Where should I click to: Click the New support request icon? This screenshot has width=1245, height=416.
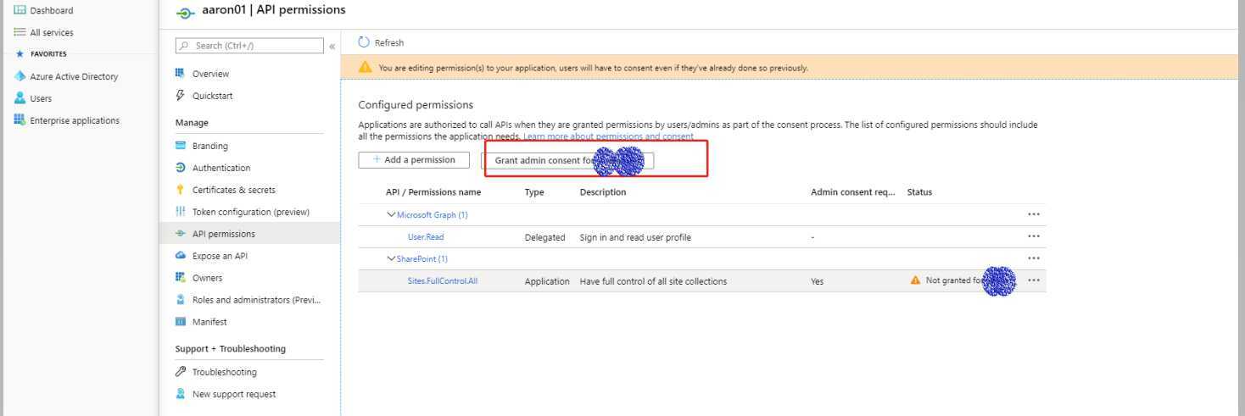180,394
